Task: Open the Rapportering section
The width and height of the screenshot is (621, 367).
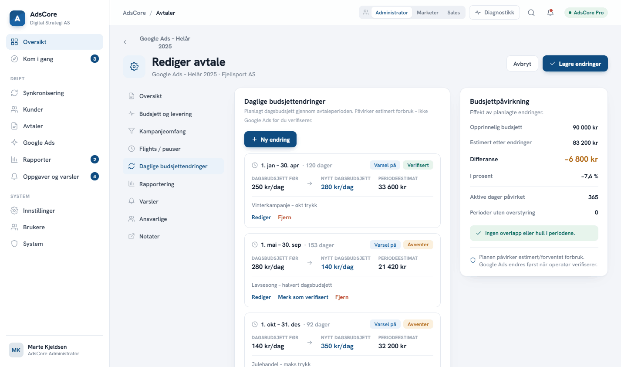Action: 173,184
